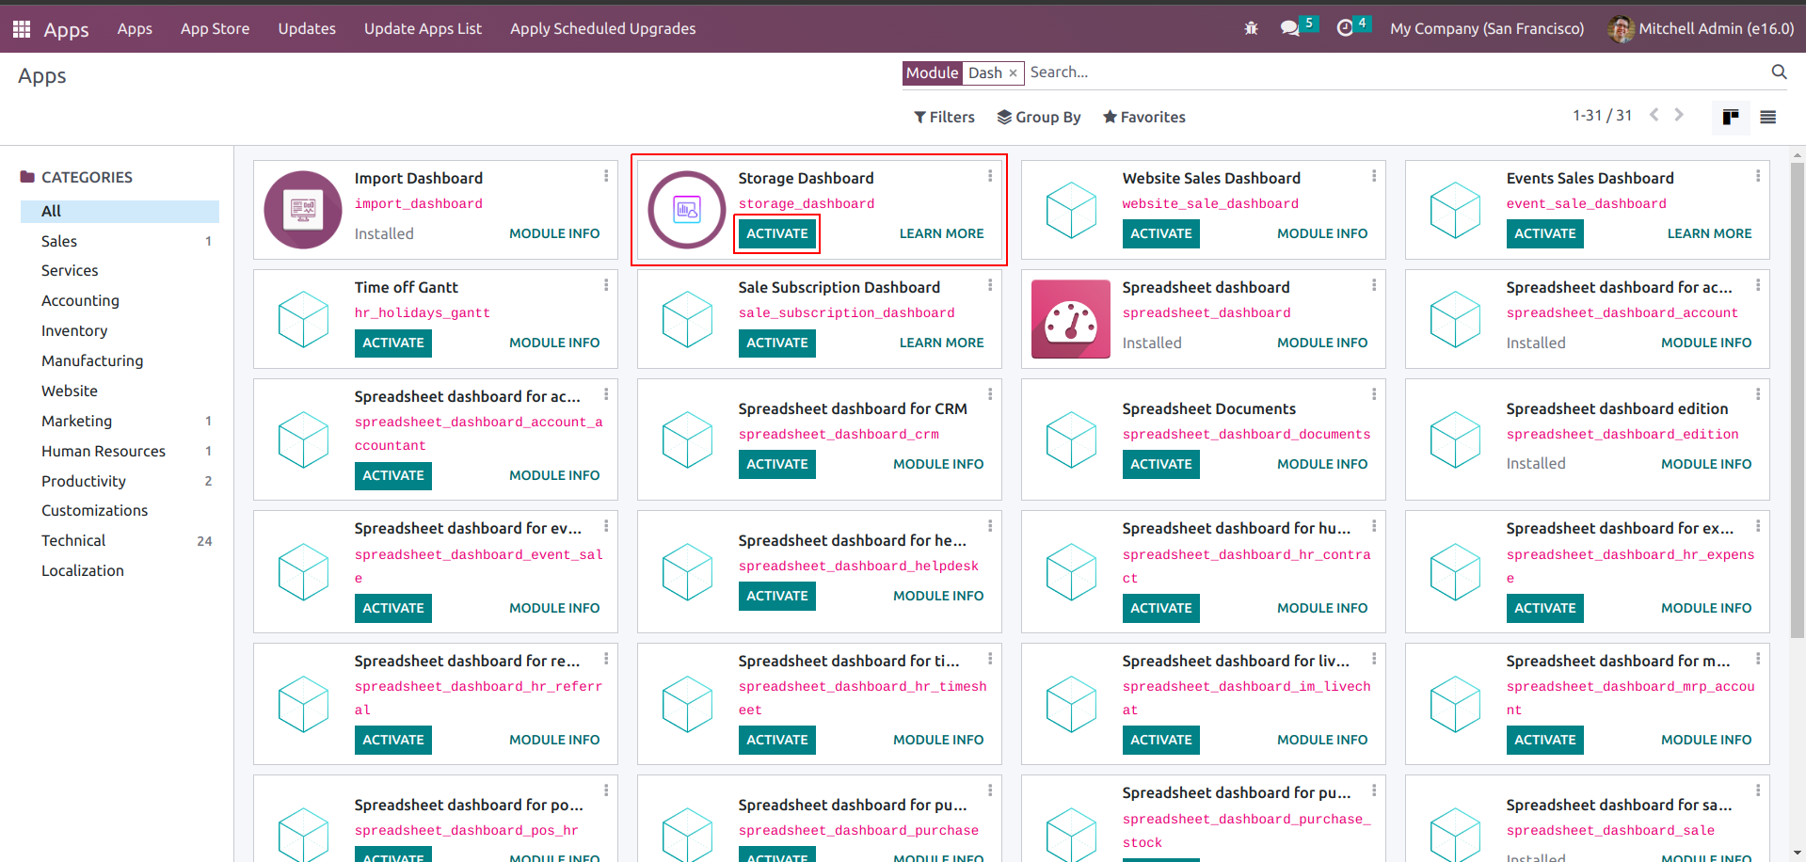Screen dimensions: 1806x862
Task: Click the debug bug icon in navbar
Action: (x=1251, y=28)
